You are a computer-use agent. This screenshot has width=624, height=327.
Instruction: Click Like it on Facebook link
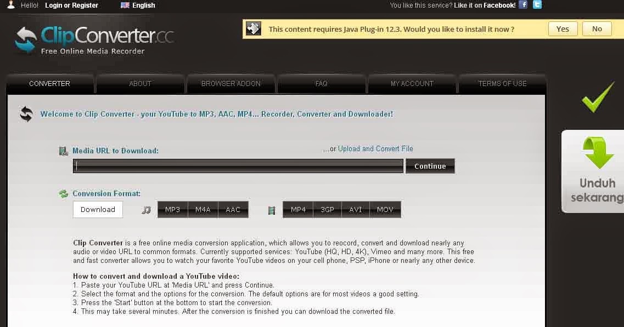pos(485,5)
